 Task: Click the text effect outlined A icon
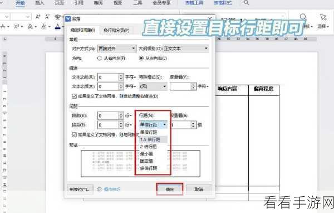[30, 27]
